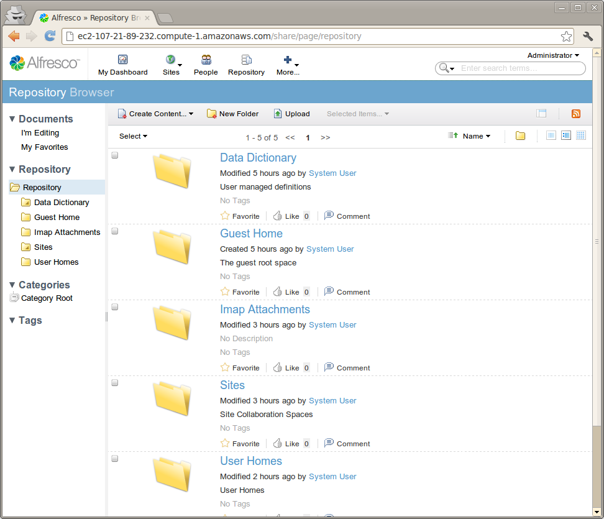
Task: Check the User Homes checkbox
Action: click(115, 459)
